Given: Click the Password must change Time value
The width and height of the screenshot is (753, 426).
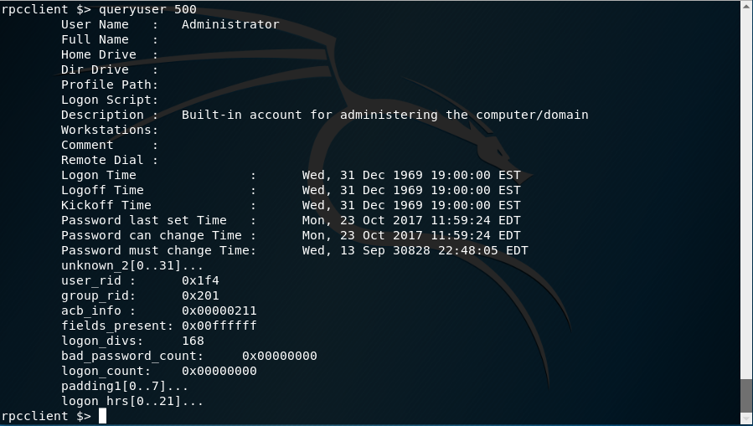Looking at the screenshot, I should [x=415, y=250].
